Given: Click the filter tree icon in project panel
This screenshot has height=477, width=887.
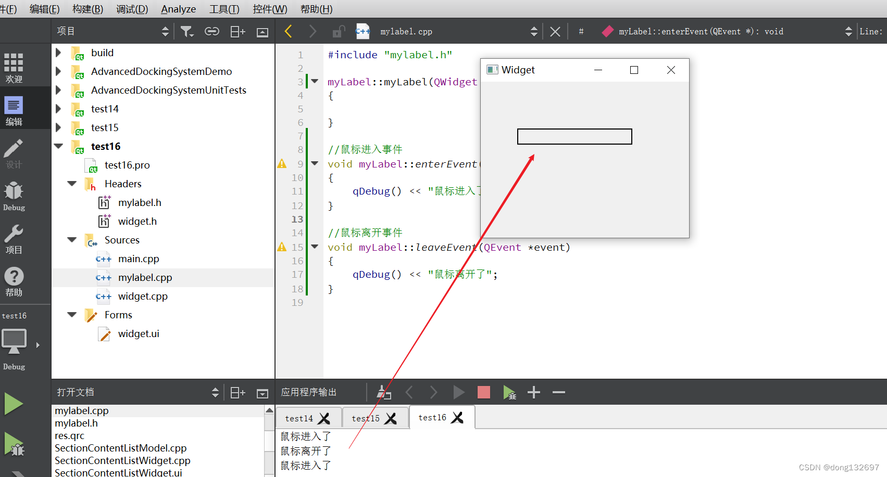Looking at the screenshot, I should coord(187,32).
